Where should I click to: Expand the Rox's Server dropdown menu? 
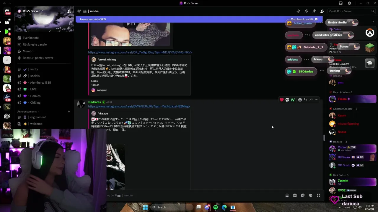[x=32, y=11]
